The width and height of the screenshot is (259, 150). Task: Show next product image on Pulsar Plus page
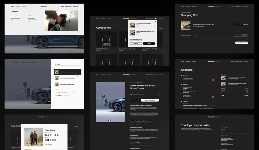122,100
